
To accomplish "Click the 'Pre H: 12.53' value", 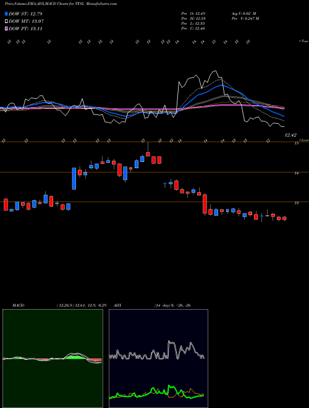I will tap(193, 19).
